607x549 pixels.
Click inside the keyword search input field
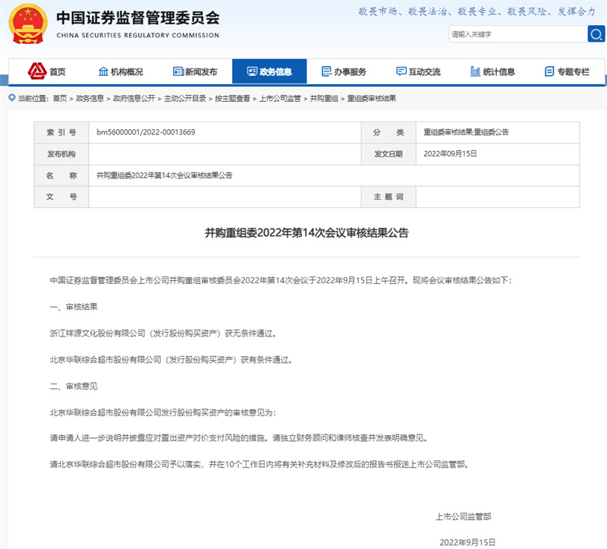(x=516, y=34)
